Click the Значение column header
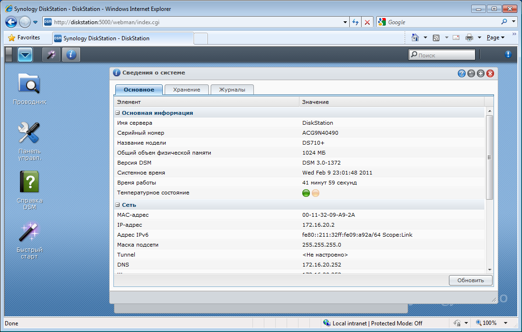This screenshot has height=332, width=522. coord(392,102)
